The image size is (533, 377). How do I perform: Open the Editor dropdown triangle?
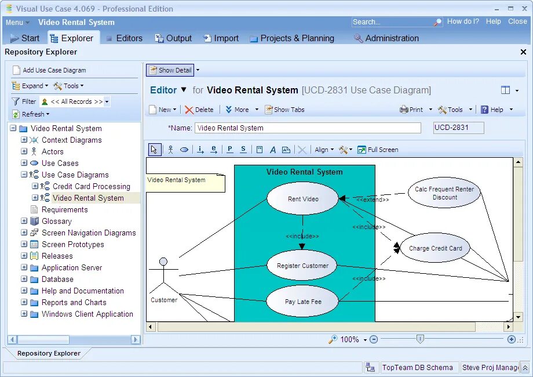pyautogui.click(x=184, y=90)
